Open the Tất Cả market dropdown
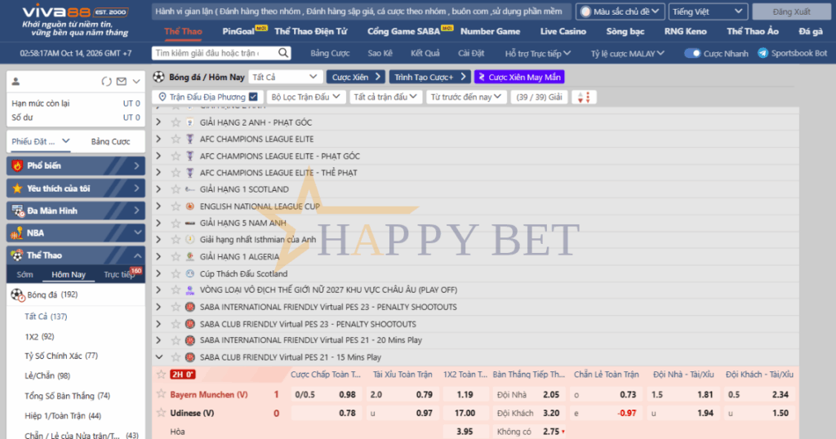Image resolution: width=836 pixels, height=439 pixels. (x=285, y=78)
